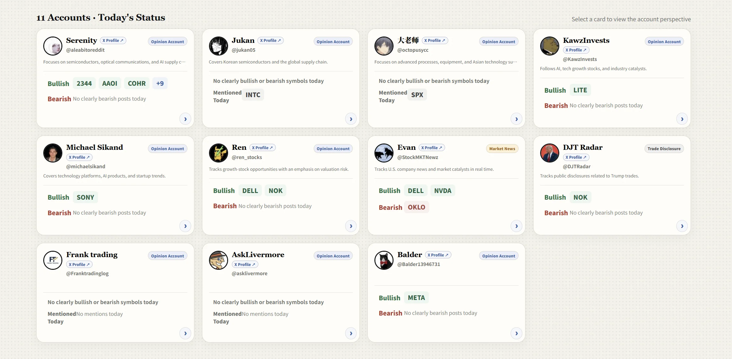Click the NVDA bullish ticker chip
732x359 pixels.
(x=443, y=191)
